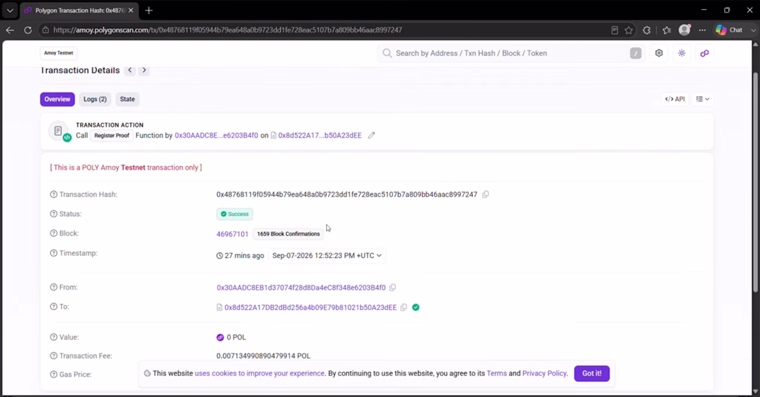Open the reading view icon in address bar
Screen dimensions: 760x397
pos(615,30)
